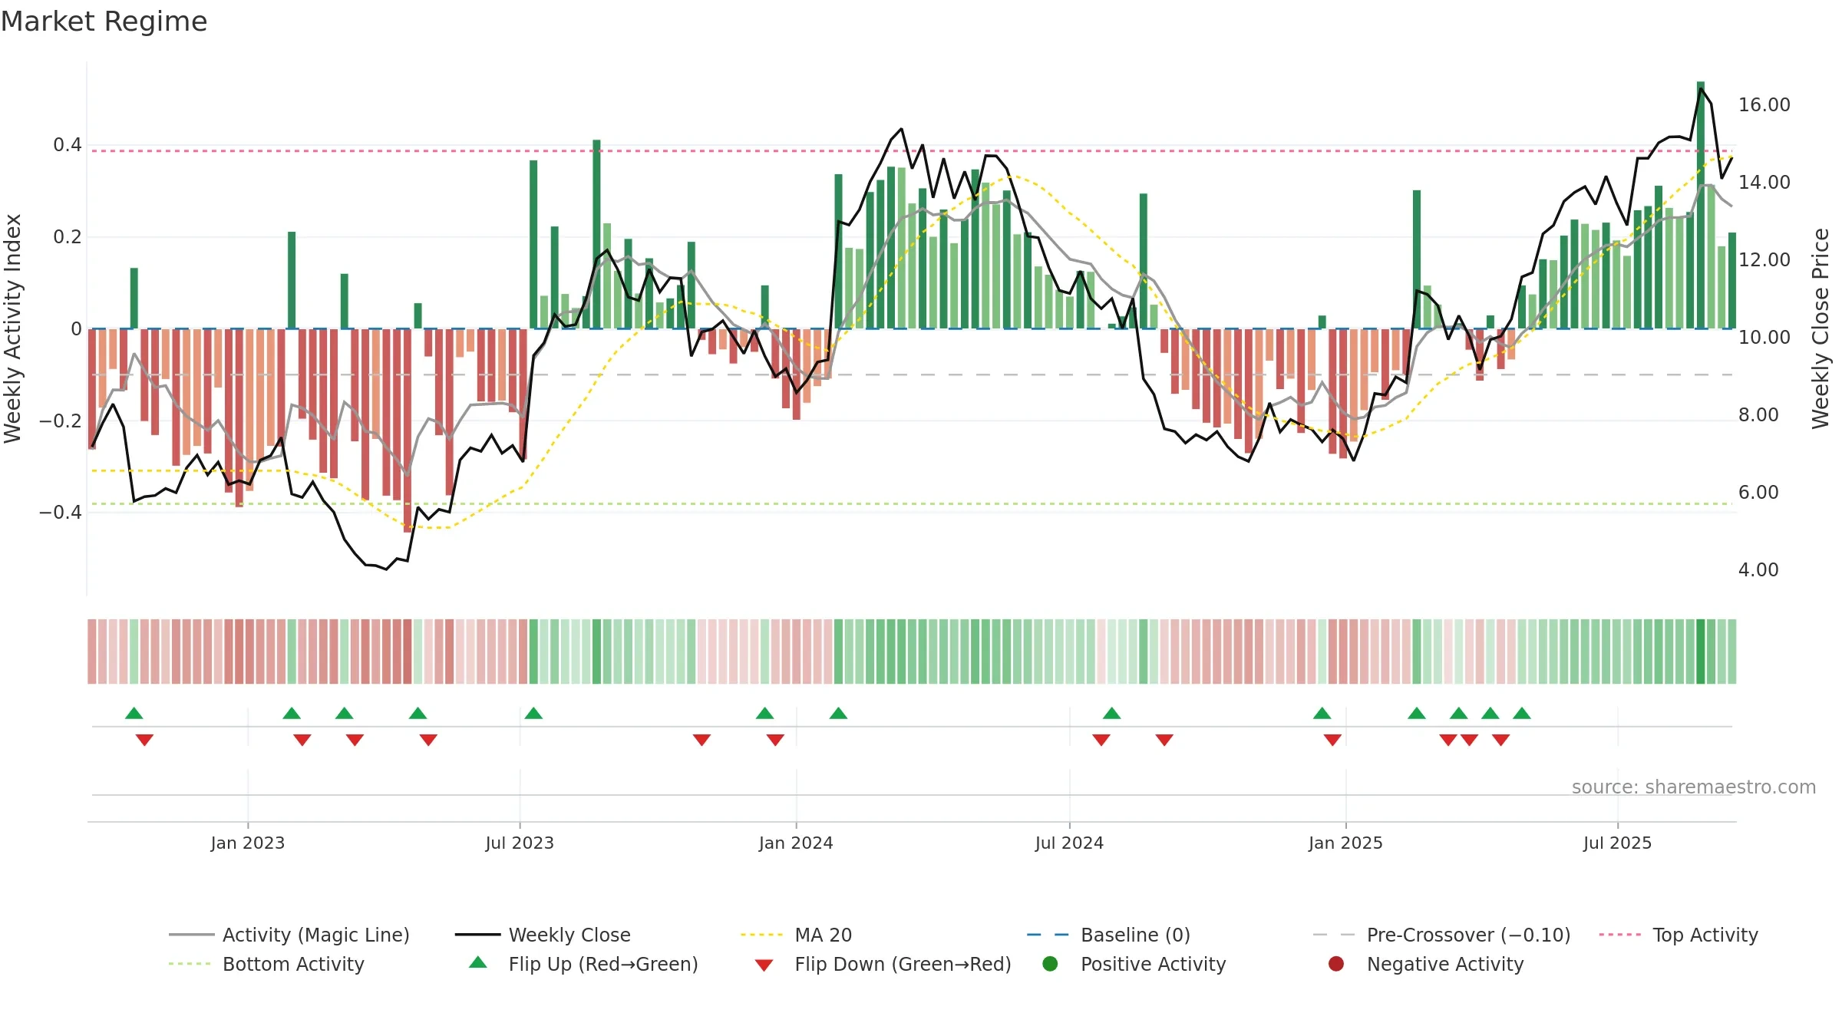The height and width of the screenshot is (1036, 1842).
Task: Click the Weekly Activity Index axis label
Action: click(12, 328)
